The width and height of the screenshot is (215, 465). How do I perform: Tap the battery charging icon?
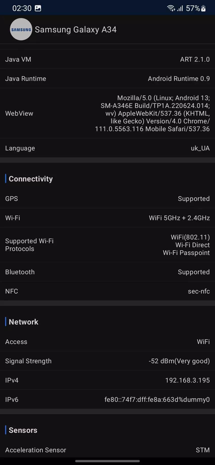coord(203,8)
